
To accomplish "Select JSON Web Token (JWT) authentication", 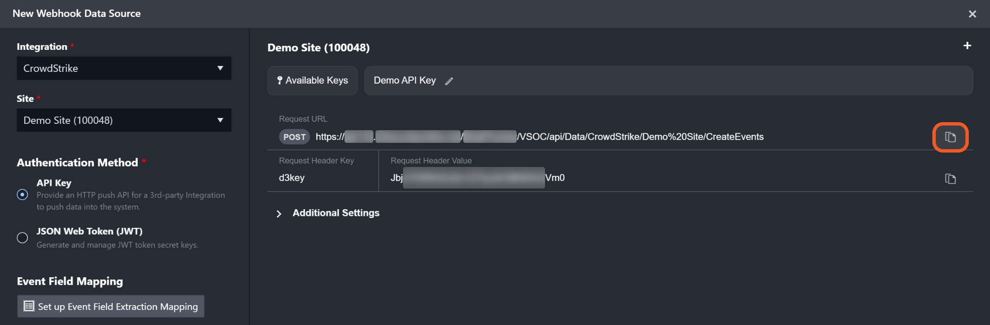I will tap(22, 238).
